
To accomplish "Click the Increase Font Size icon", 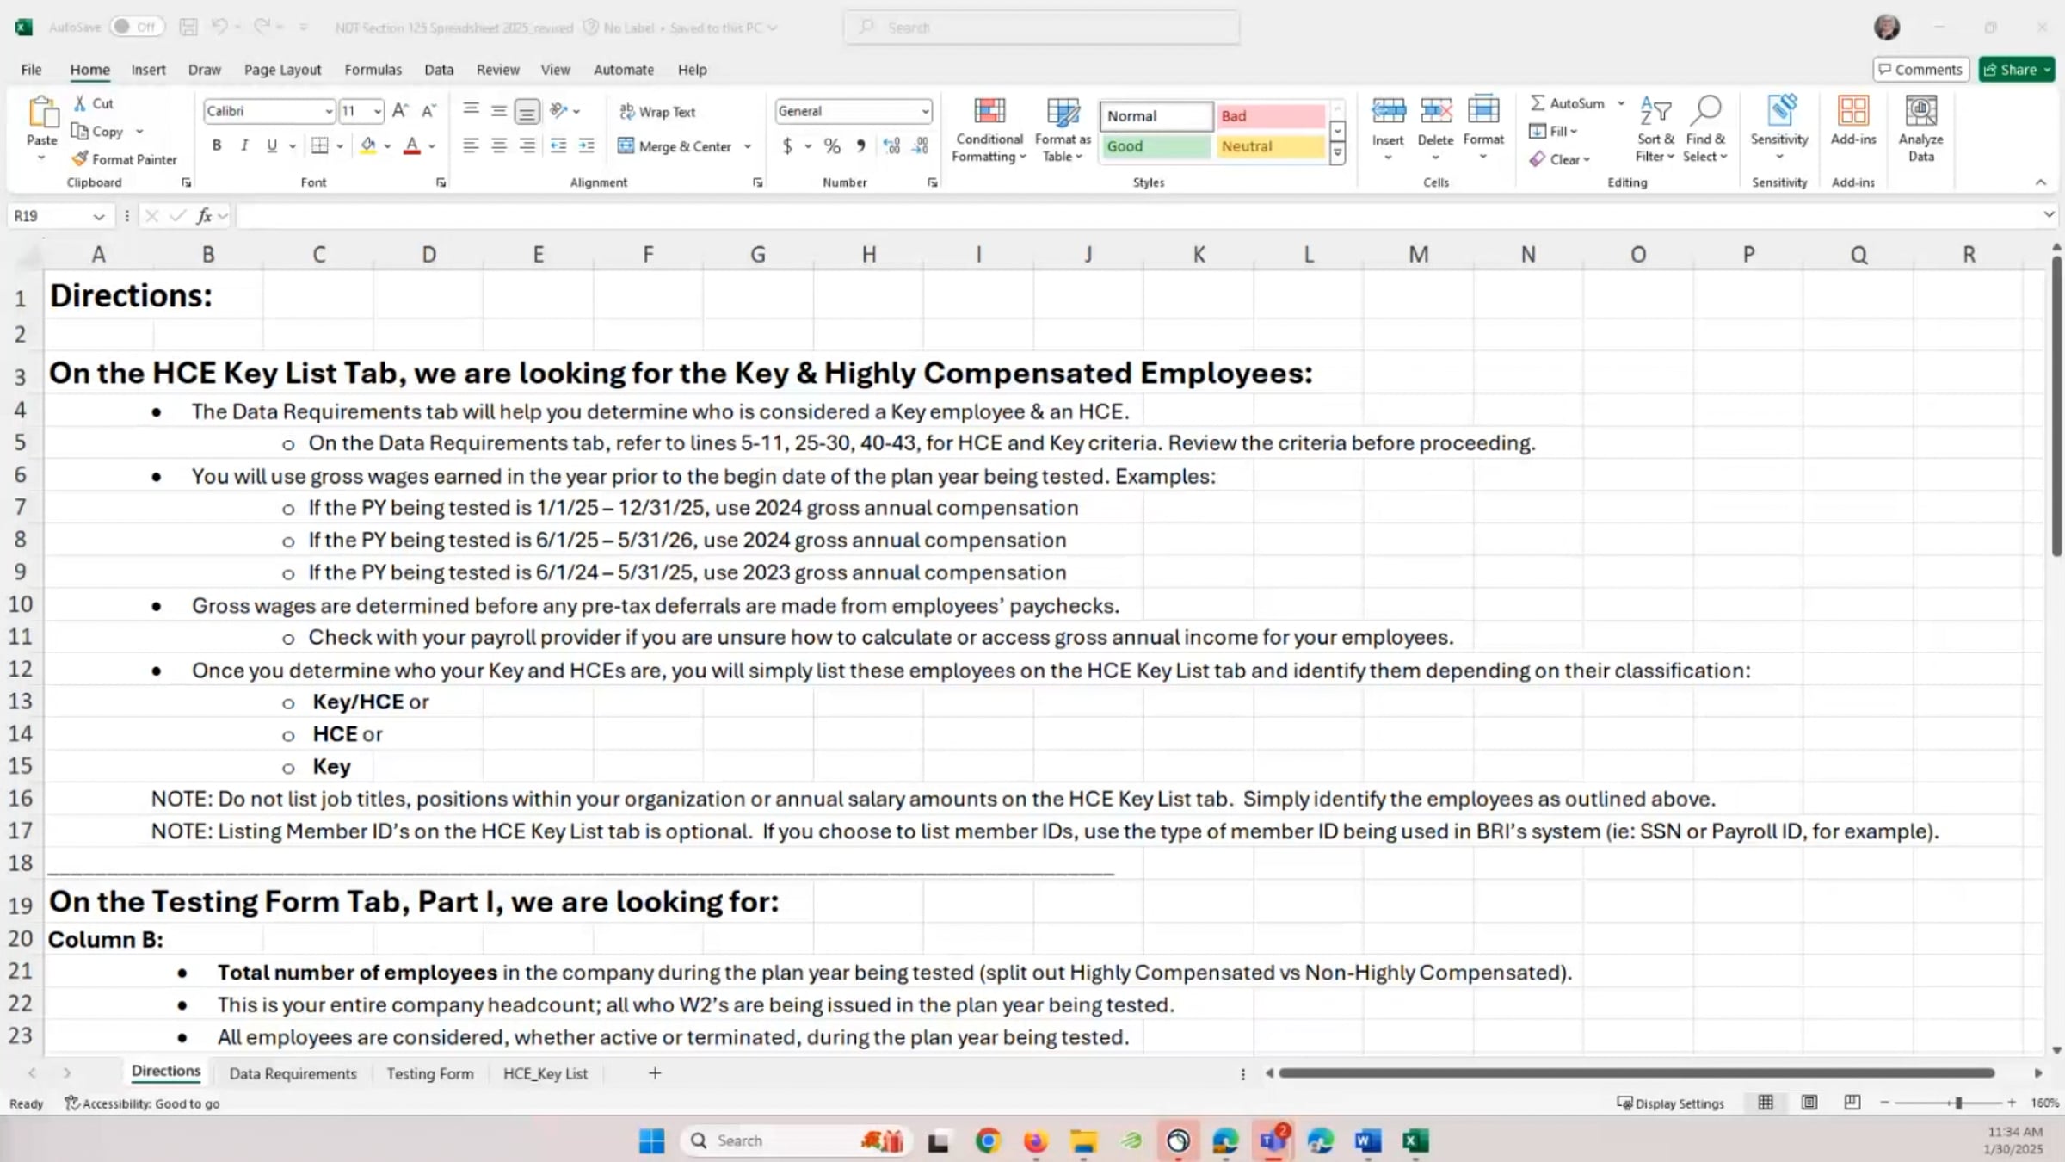I will tap(398, 110).
